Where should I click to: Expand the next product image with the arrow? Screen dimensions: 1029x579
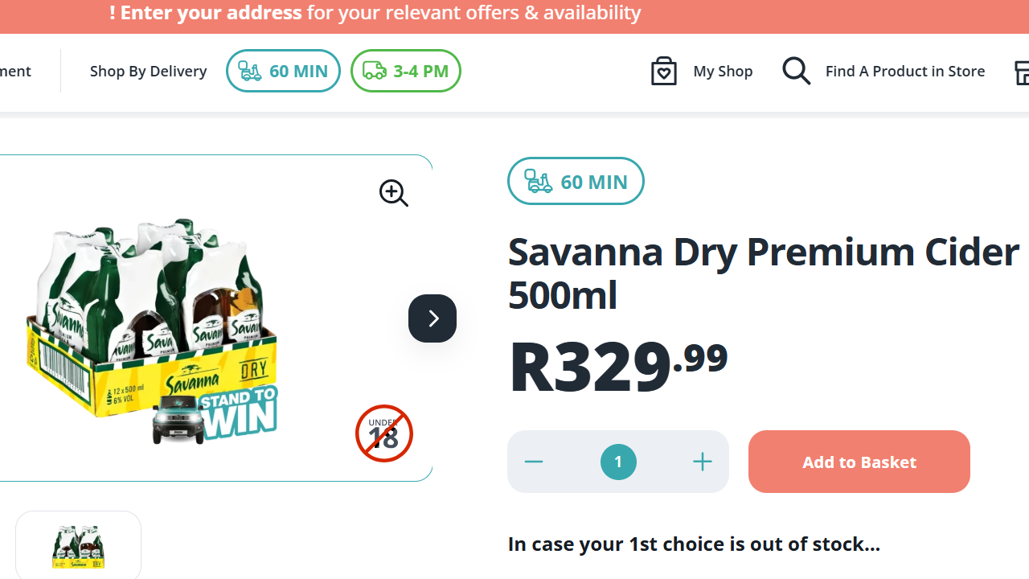pos(432,318)
